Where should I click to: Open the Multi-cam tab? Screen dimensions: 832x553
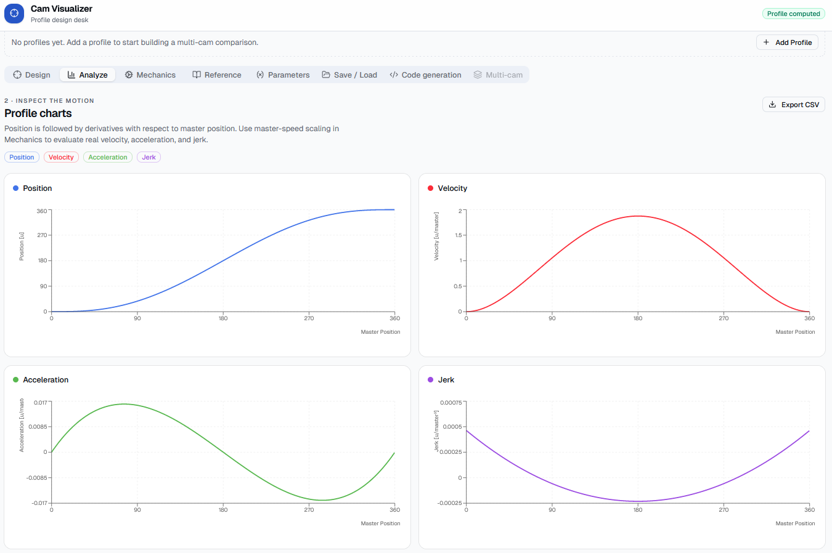coord(498,75)
